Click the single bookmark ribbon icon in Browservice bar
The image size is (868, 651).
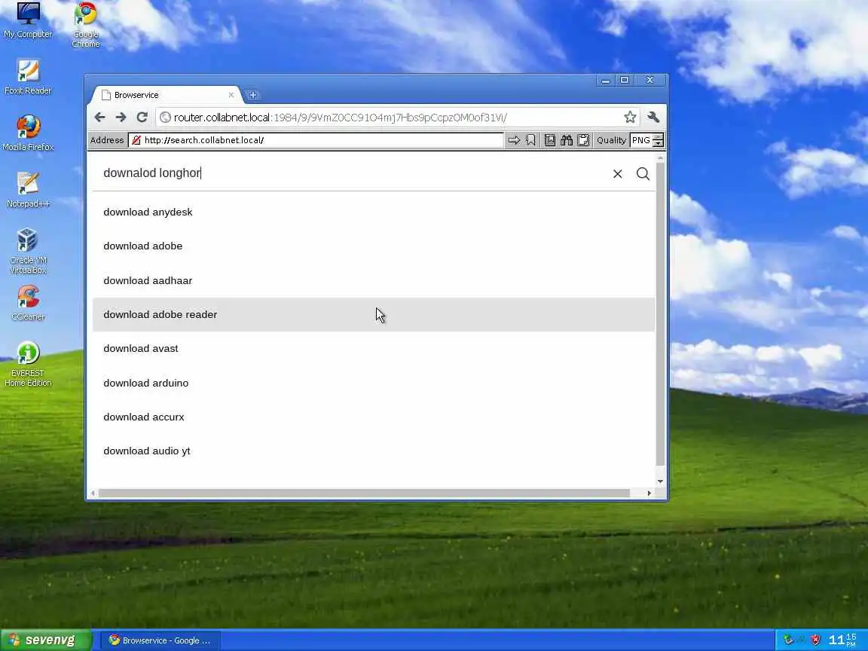530,140
